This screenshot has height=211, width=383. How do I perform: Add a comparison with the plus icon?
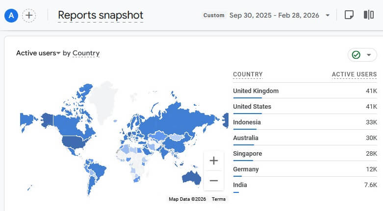click(29, 16)
